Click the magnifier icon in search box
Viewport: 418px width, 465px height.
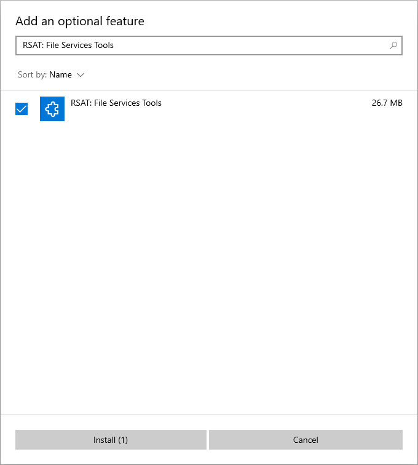pyautogui.click(x=393, y=46)
